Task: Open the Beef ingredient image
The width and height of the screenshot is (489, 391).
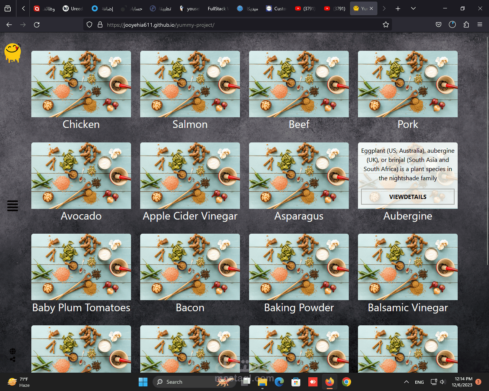Action: [299, 84]
